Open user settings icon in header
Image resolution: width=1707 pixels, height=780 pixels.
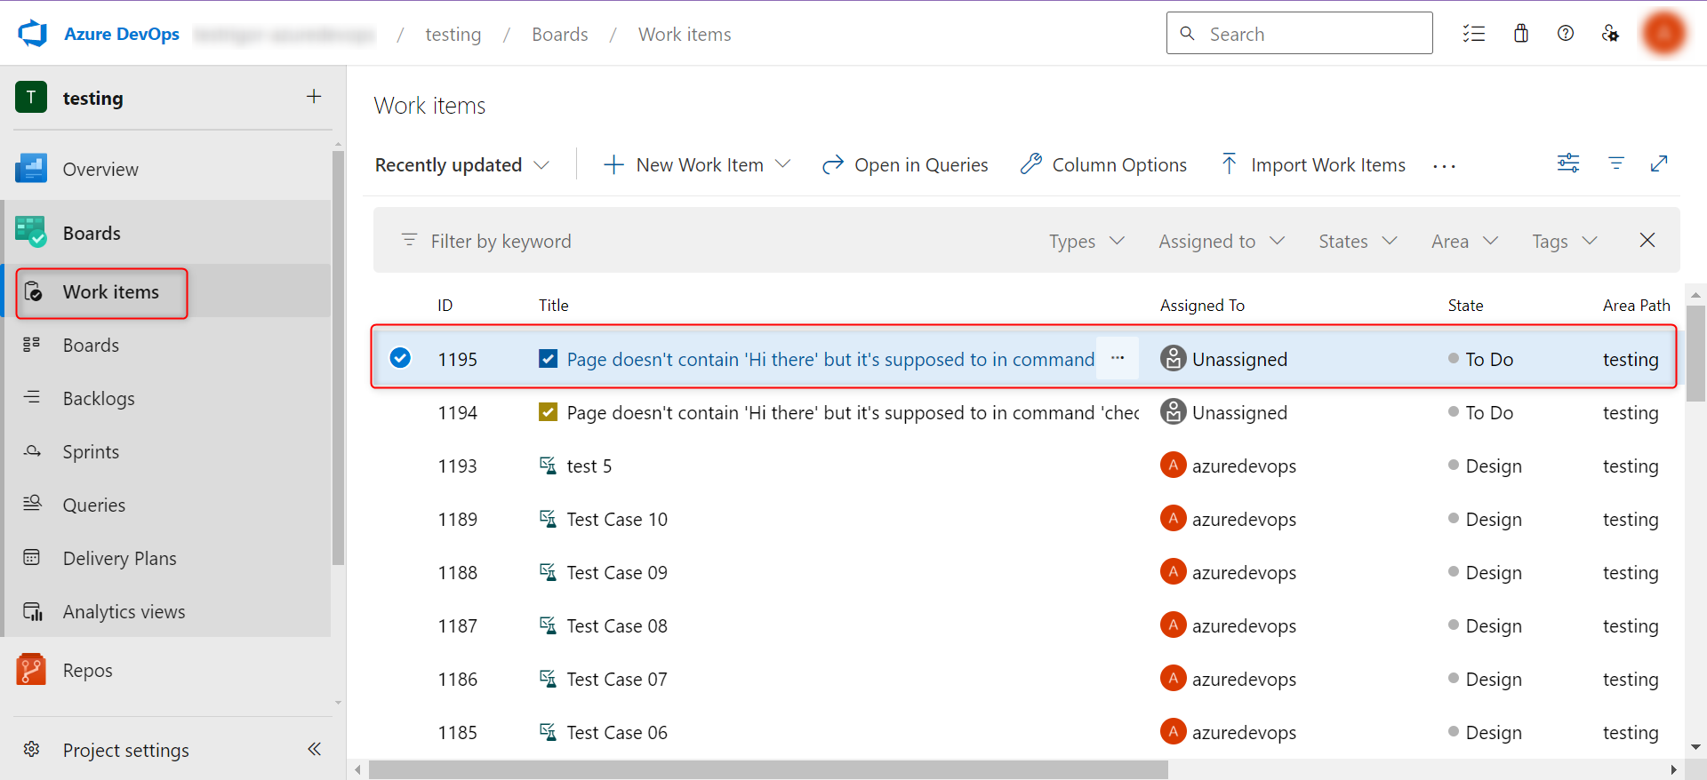[1610, 34]
